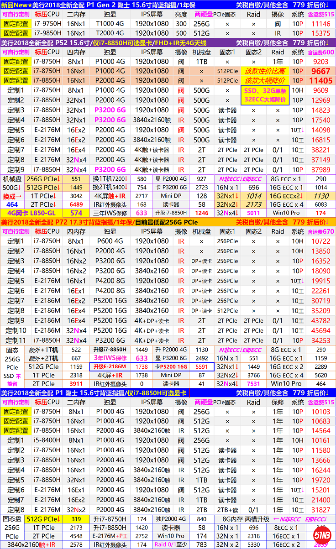Click the 15375 price in top table
Image resolution: width=336 pixels, height=549 pixels.
click(x=320, y=33)
